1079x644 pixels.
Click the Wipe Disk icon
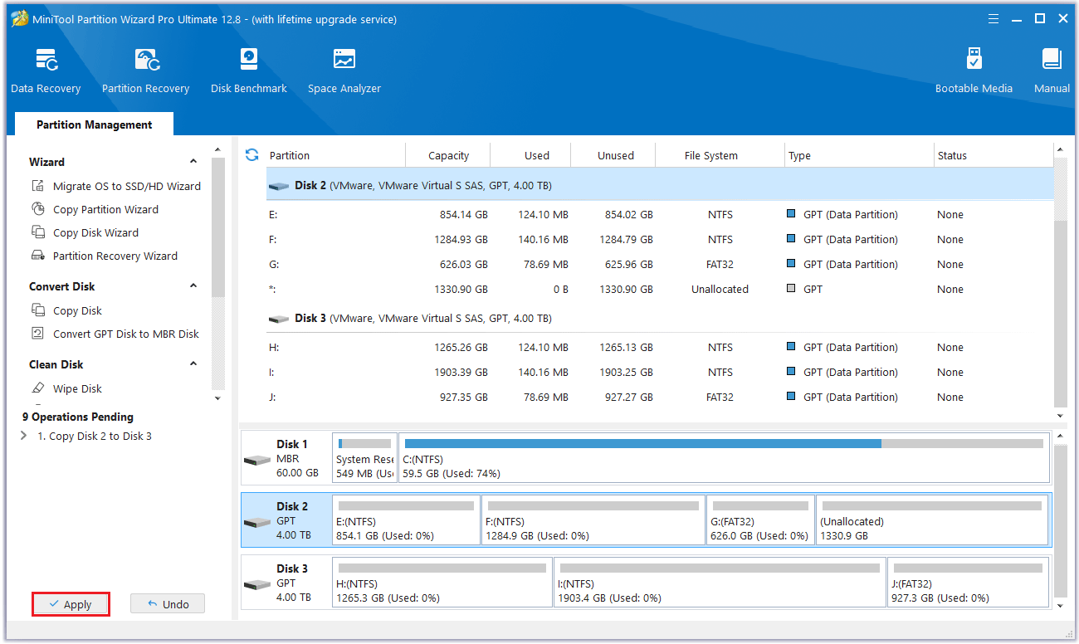(37, 388)
